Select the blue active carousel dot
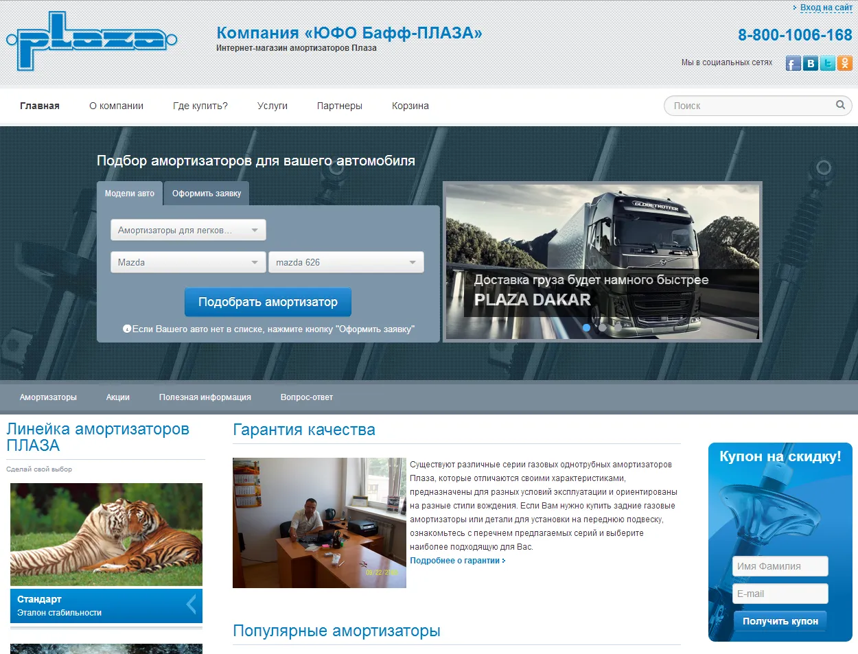Viewport: 858px width, 654px height. 586,328
